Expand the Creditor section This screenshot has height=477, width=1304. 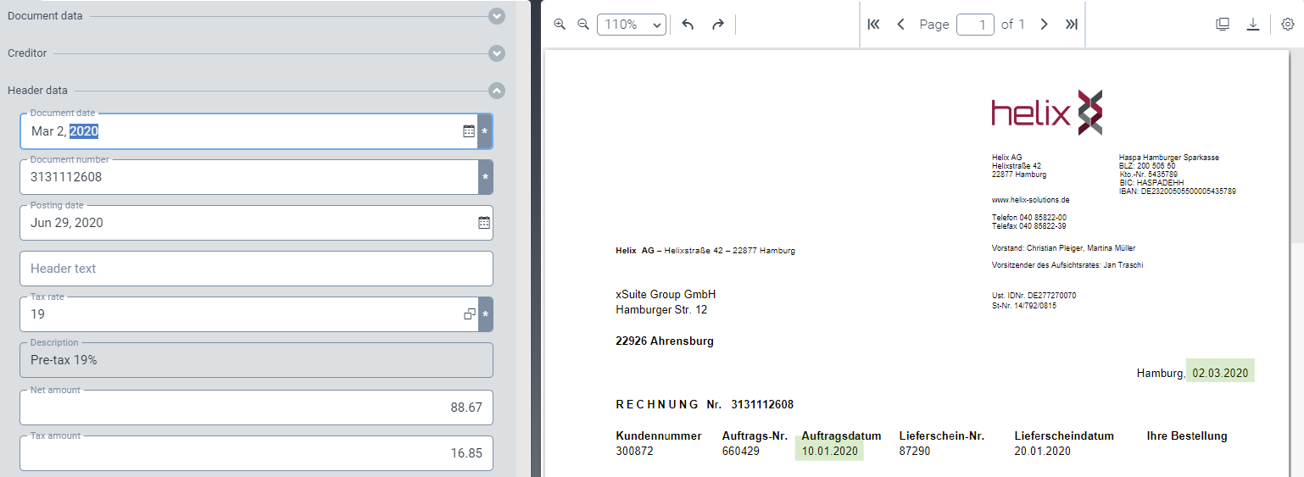pos(497,53)
